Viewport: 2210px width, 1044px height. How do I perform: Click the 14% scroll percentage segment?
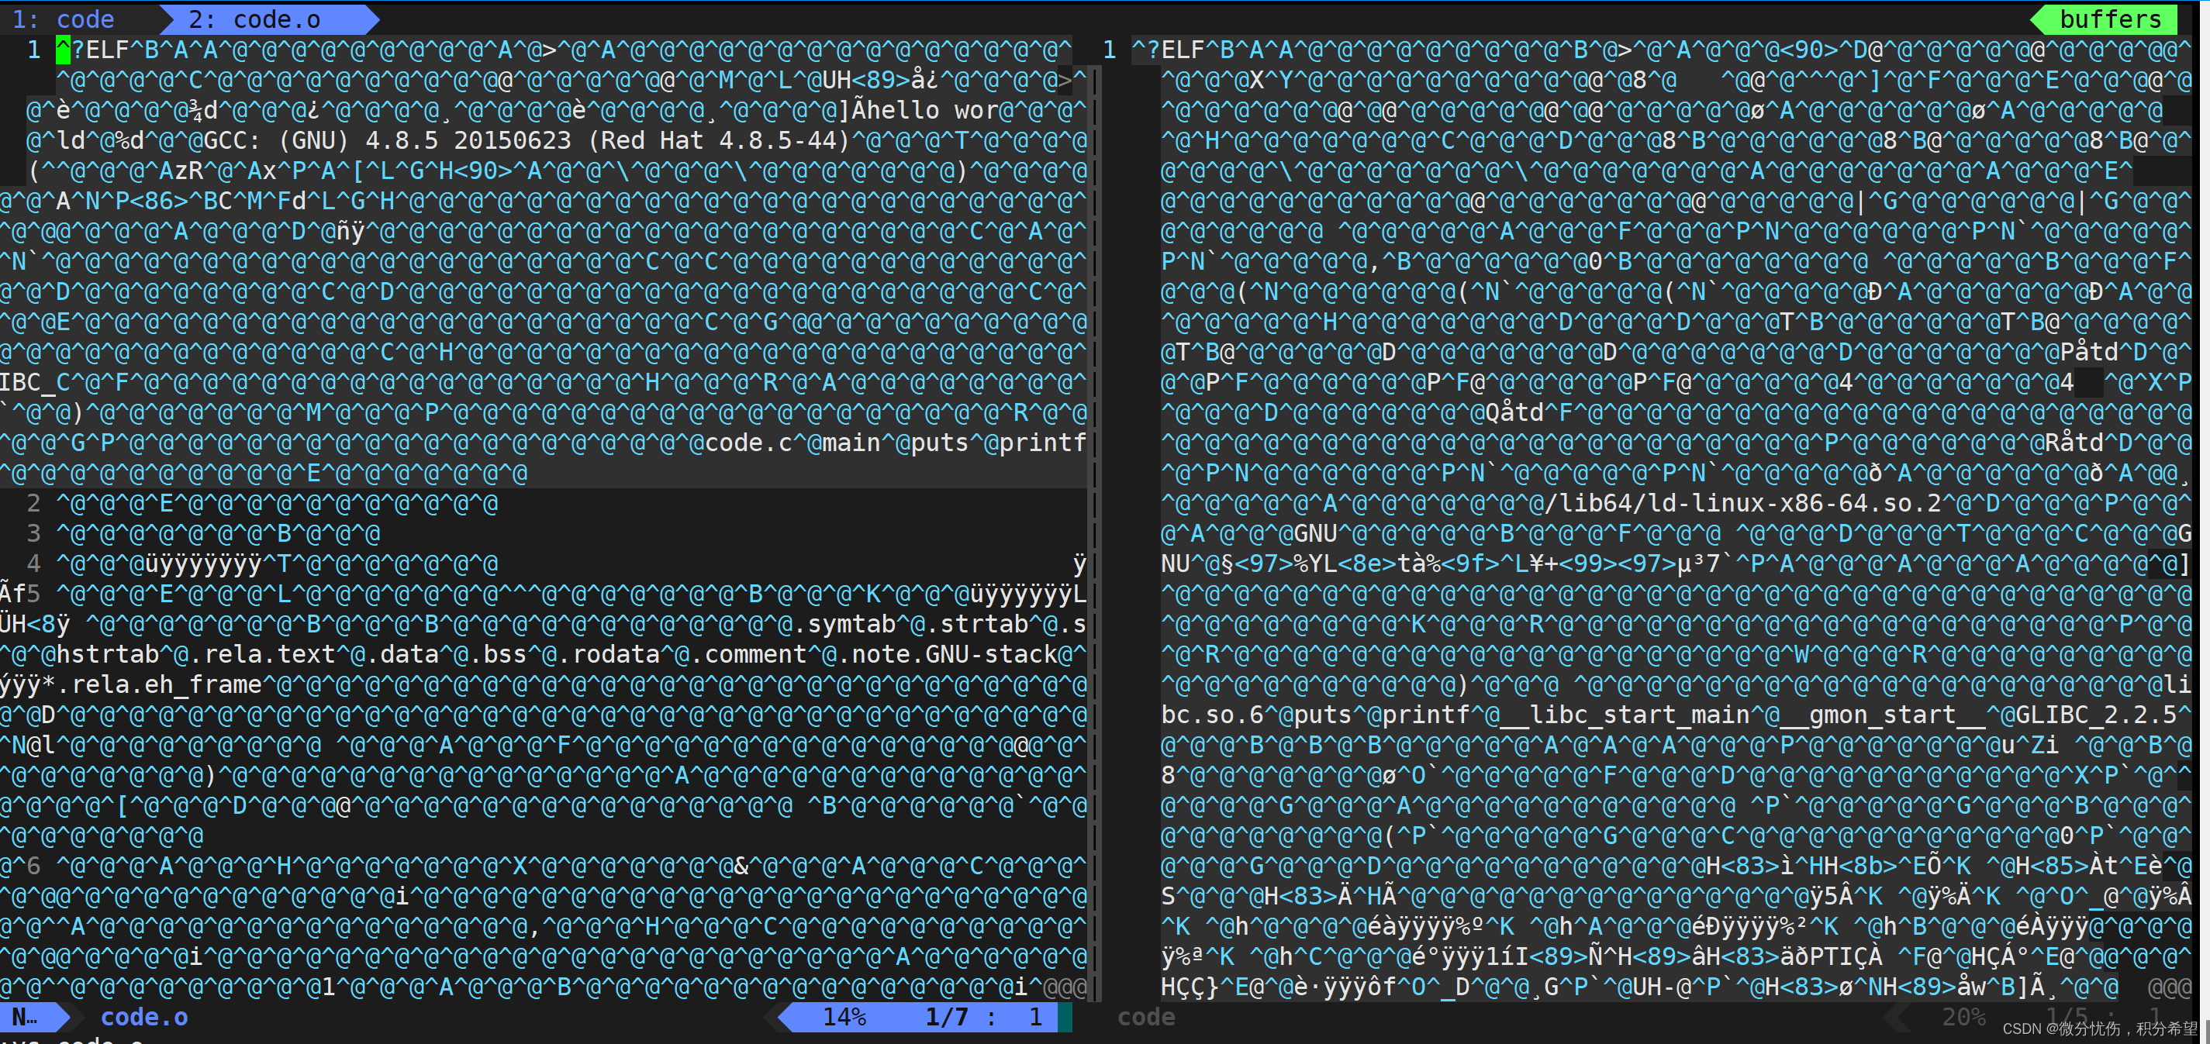click(845, 1018)
